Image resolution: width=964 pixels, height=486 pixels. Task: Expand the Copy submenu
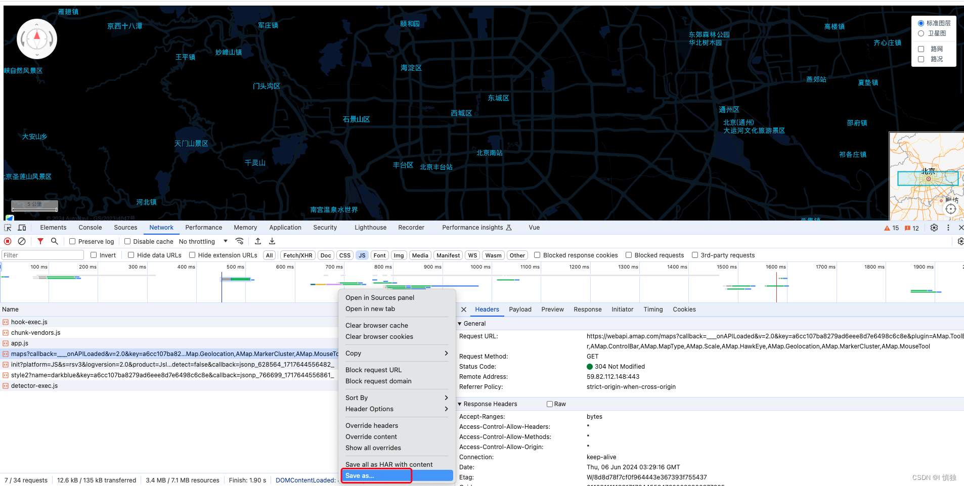coord(397,354)
